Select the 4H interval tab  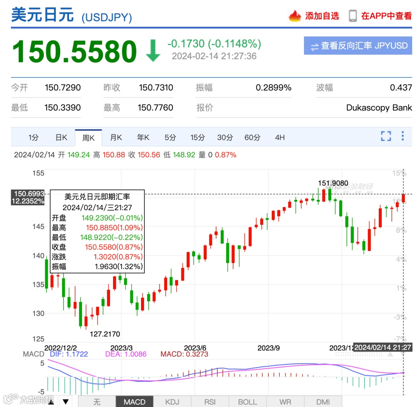279,137
